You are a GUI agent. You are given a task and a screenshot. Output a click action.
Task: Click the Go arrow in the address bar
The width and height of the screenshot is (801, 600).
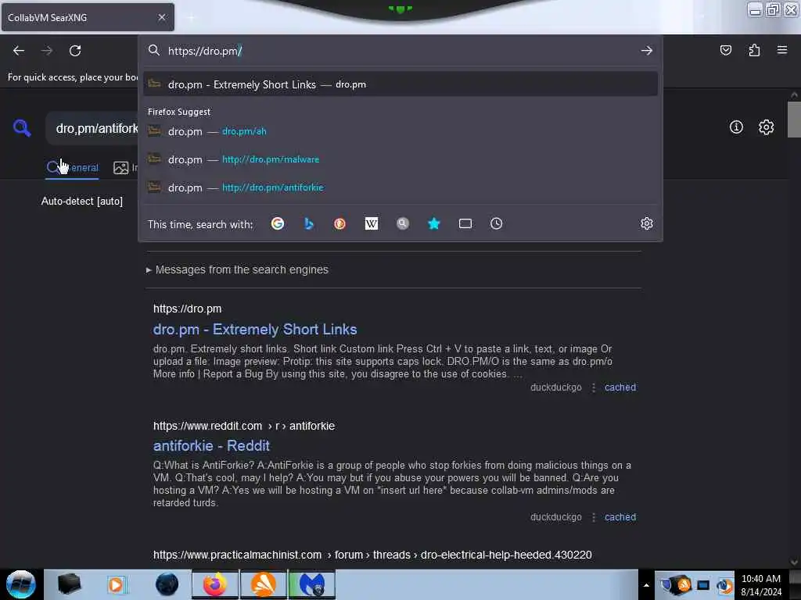tap(647, 51)
